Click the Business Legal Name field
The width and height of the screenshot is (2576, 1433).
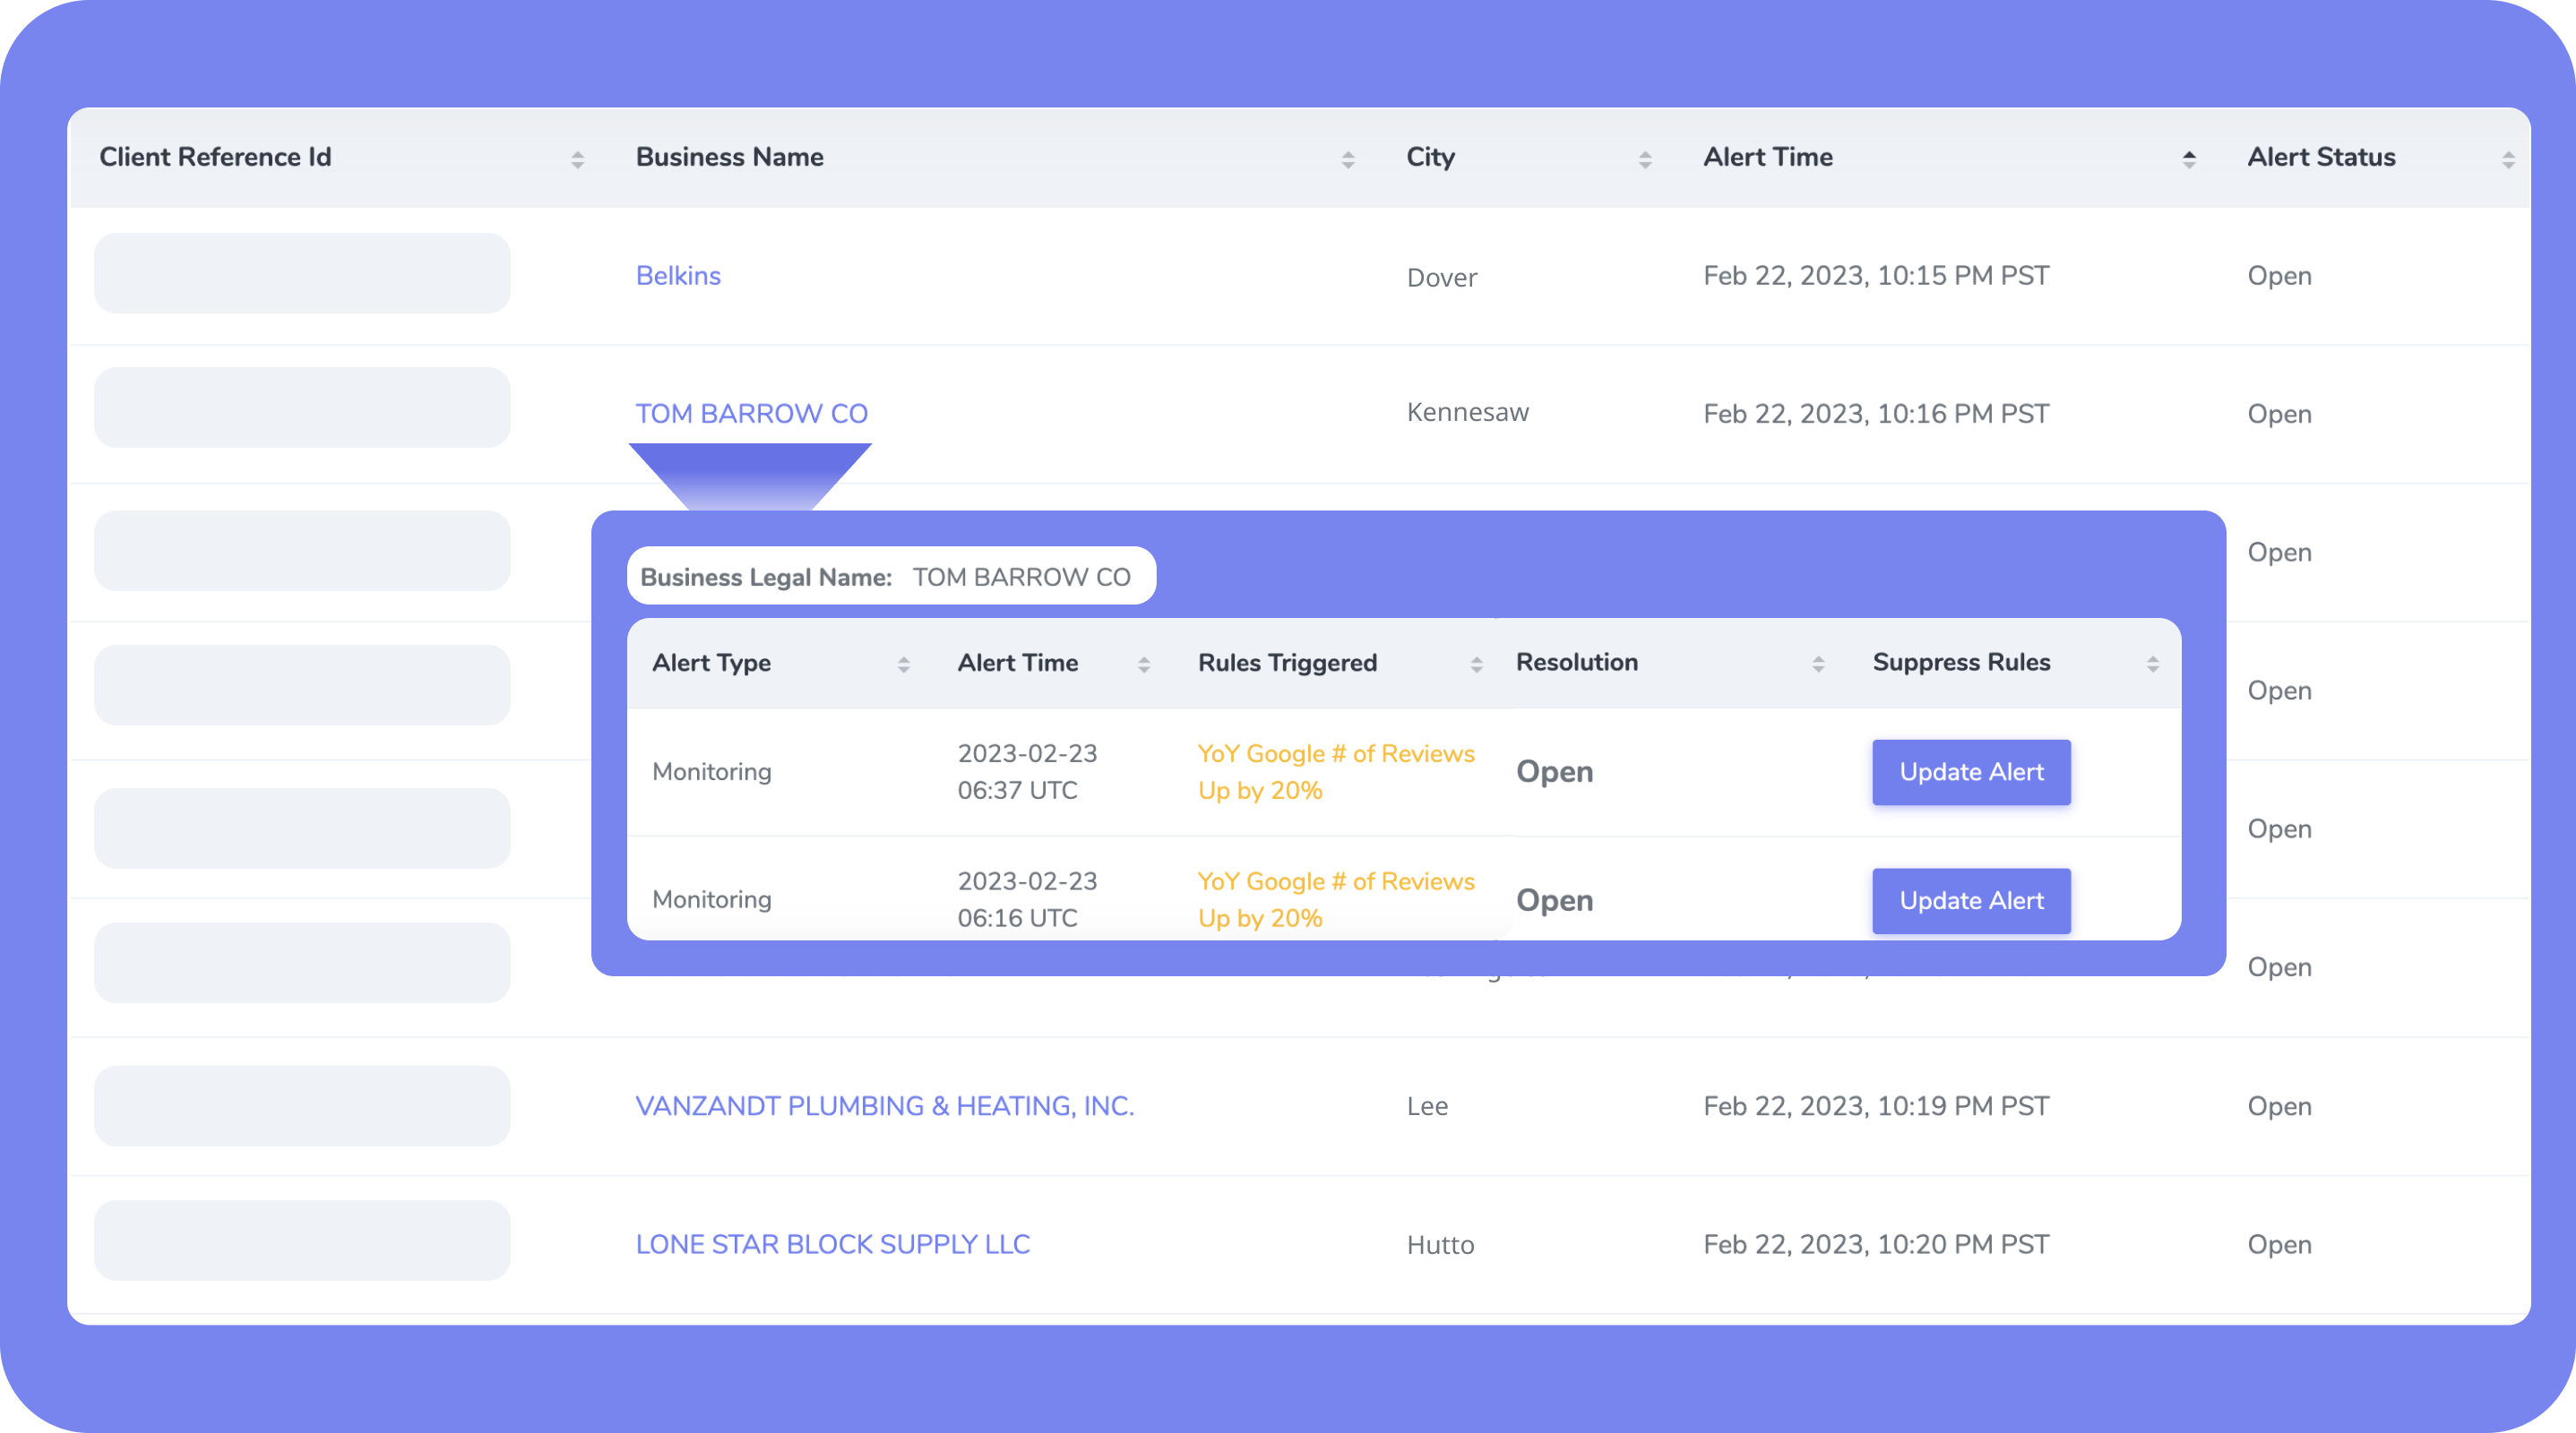[x=891, y=576]
